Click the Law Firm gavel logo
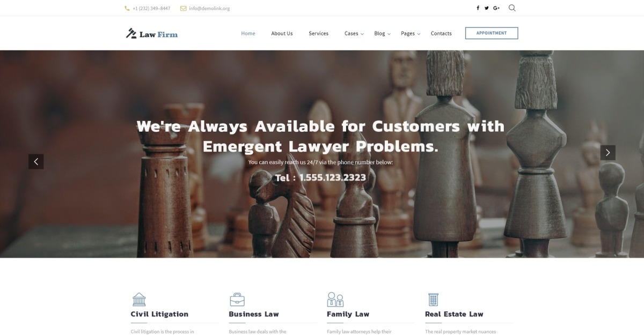 click(x=152, y=34)
